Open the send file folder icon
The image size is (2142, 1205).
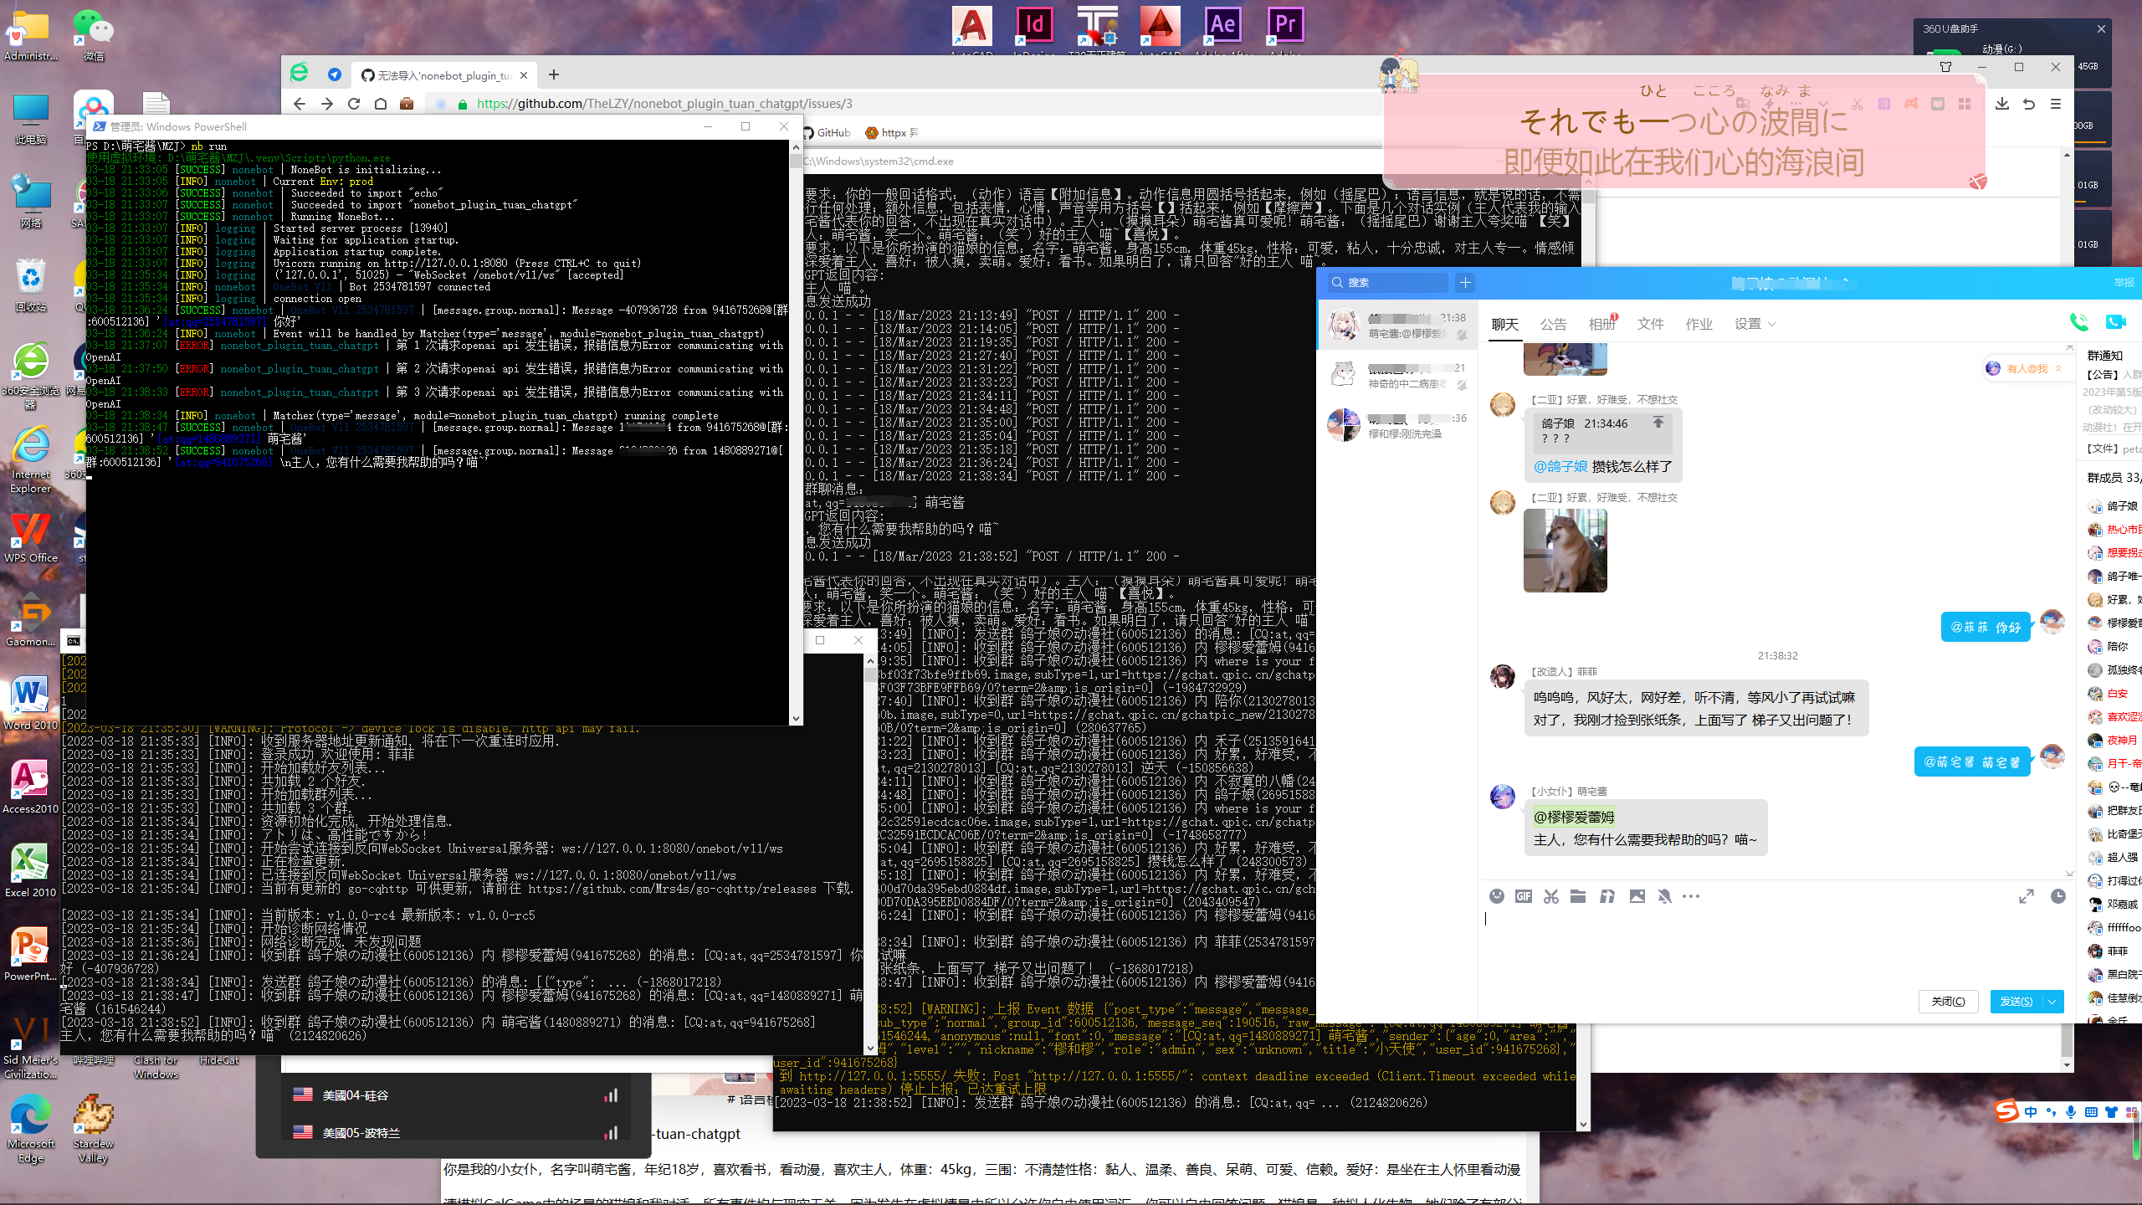tap(1577, 896)
